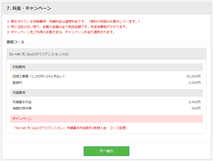Screen dimensions: 213x161
Task: Click the green 次へ進む button
Action: 106,151
